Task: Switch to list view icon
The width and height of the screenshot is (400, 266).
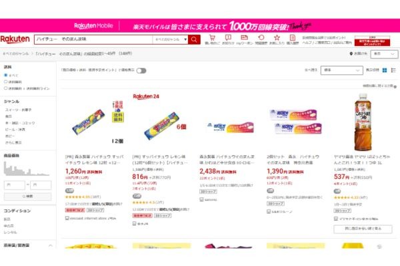Action: (x=393, y=70)
